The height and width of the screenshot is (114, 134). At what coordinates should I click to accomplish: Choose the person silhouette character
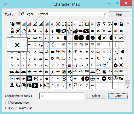tap(12, 86)
